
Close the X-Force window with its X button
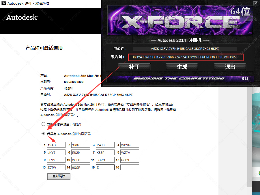[x=255, y=3]
